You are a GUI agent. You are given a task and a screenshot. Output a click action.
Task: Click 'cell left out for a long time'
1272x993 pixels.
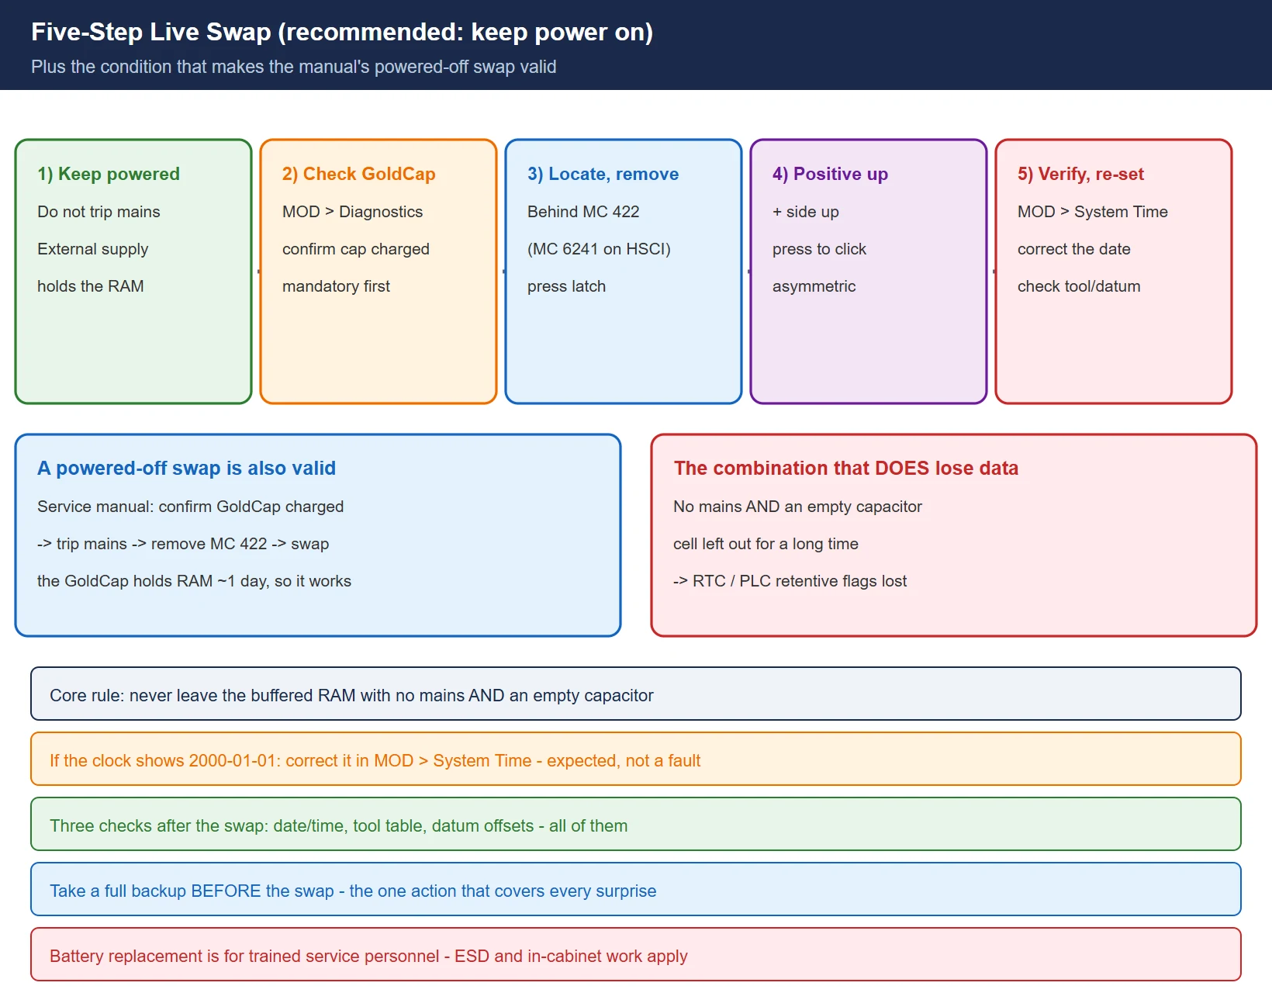pos(766,544)
